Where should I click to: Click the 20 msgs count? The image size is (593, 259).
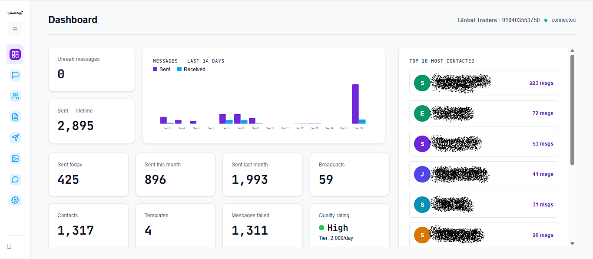click(543, 235)
